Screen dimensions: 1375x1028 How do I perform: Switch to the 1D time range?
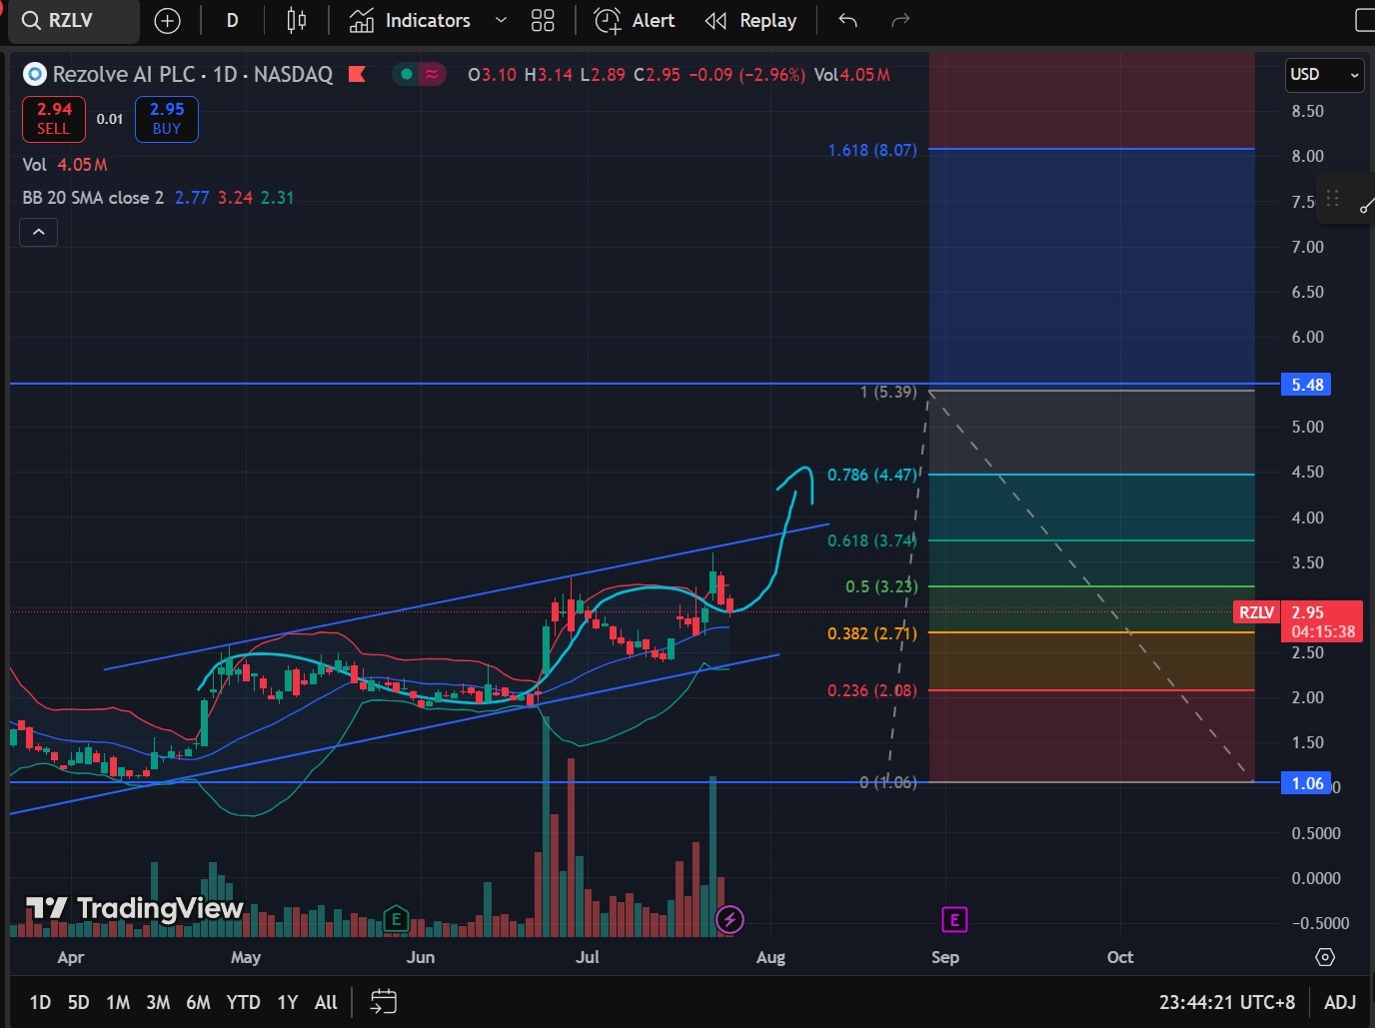[40, 1002]
